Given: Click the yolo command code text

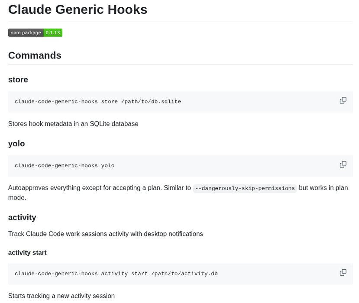Looking at the screenshot, I should point(65,166).
